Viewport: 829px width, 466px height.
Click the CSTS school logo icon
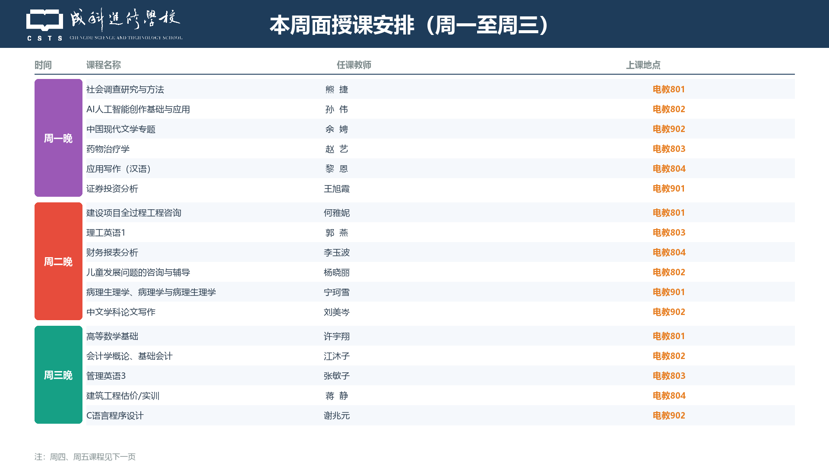pyautogui.click(x=44, y=25)
